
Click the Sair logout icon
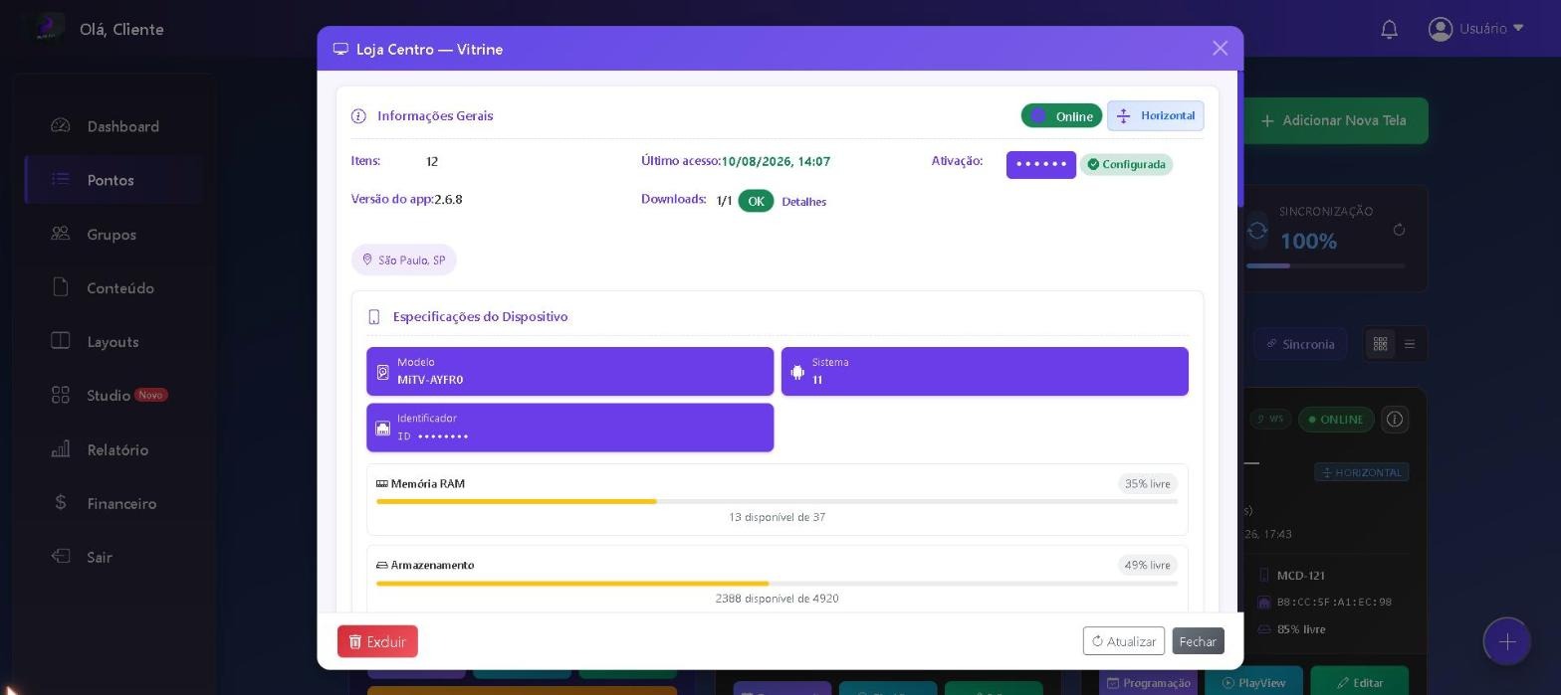point(61,556)
